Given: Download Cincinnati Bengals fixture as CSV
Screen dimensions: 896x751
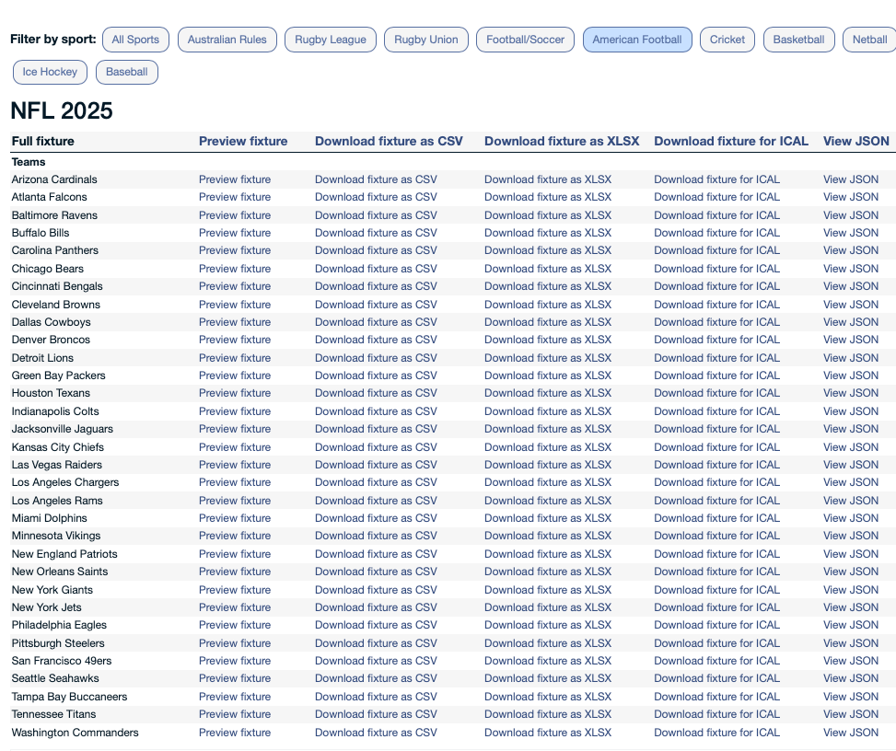Looking at the screenshot, I should (376, 286).
